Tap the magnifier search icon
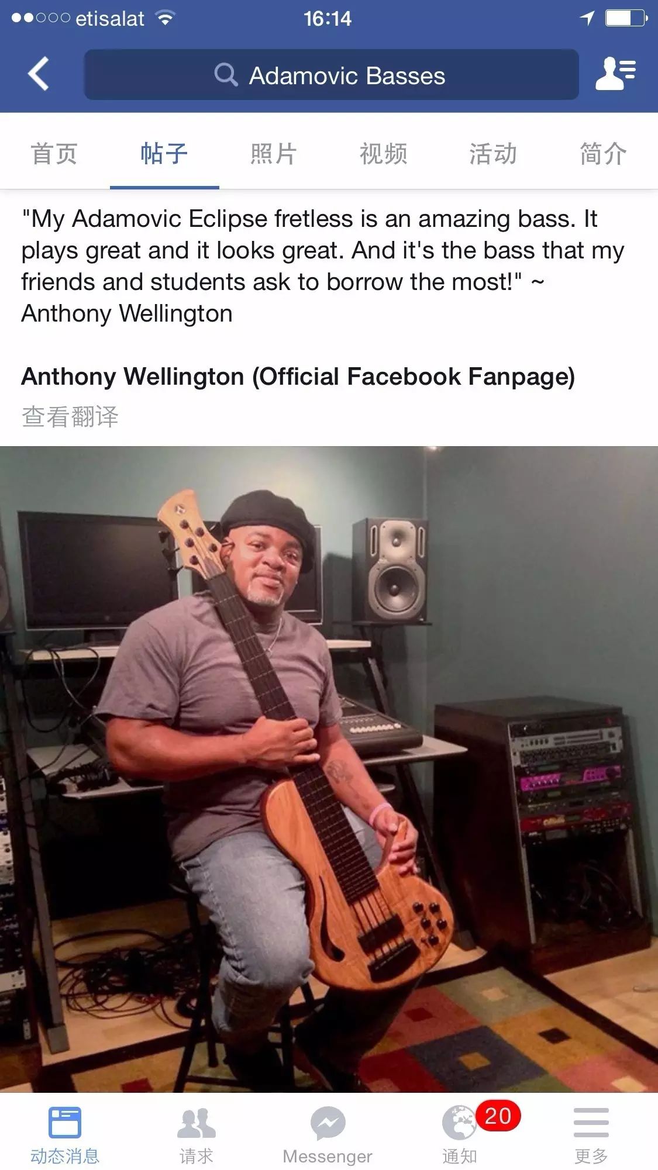 tap(226, 75)
